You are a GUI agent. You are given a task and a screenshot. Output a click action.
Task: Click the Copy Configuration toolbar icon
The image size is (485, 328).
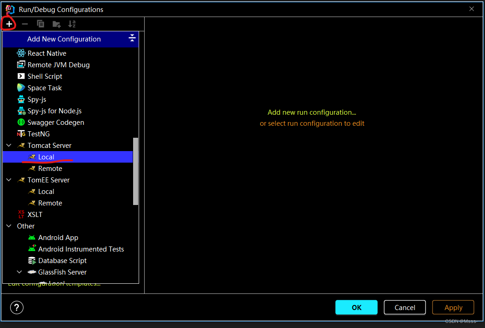coord(41,24)
